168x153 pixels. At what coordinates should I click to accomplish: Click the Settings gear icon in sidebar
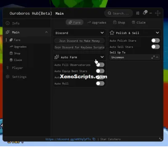(8, 76)
